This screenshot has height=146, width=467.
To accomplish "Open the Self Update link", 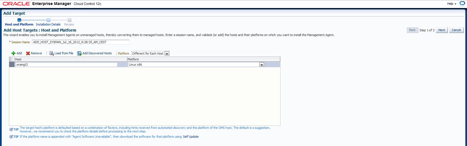I will click(x=191, y=137).
